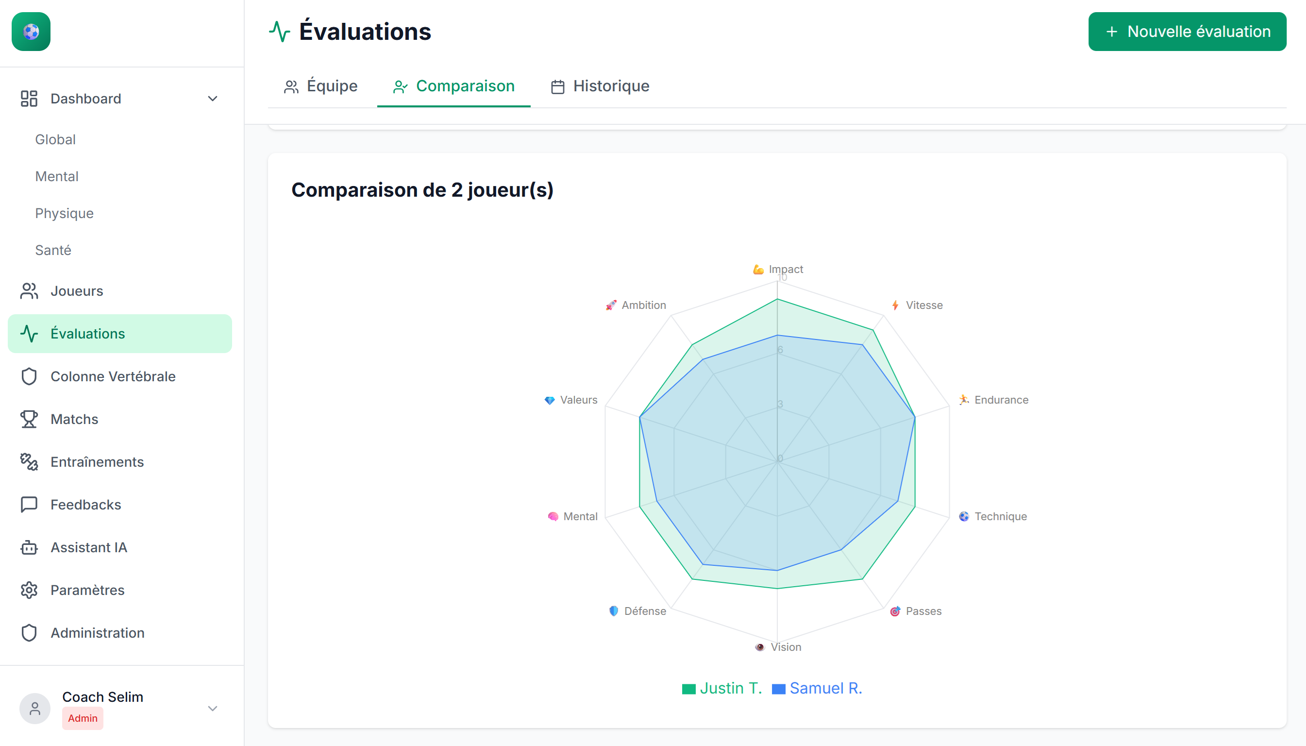Expand the Coach Selim account chevron
Screen dimensions: 1306x746
coord(213,709)
